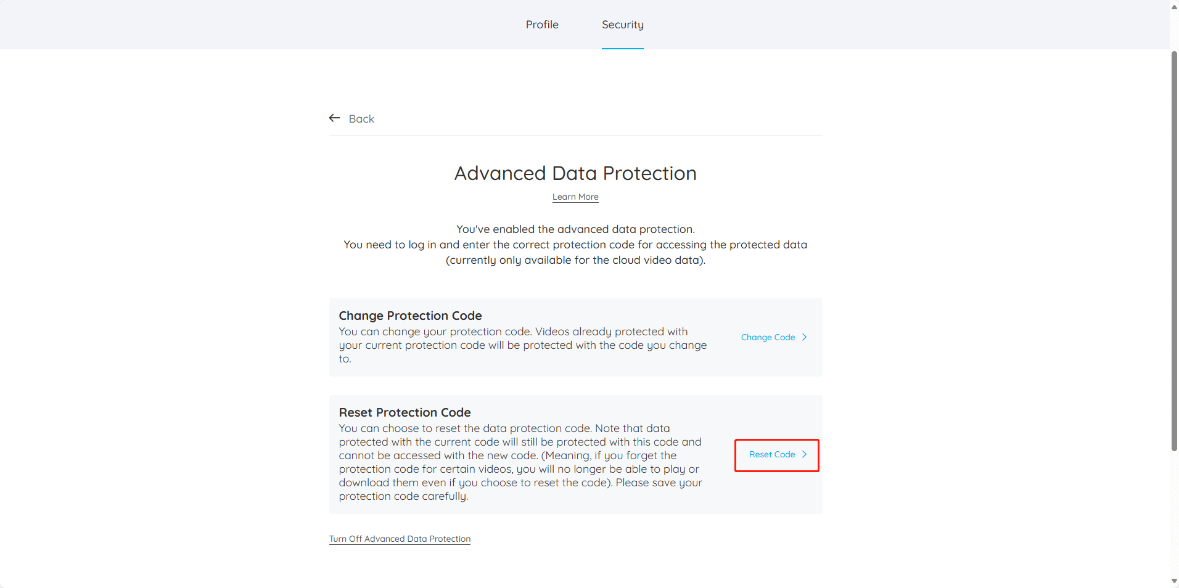Screen dimensions: 1179x588
Task: Open the Learn More link
Action: pos(575,197)
